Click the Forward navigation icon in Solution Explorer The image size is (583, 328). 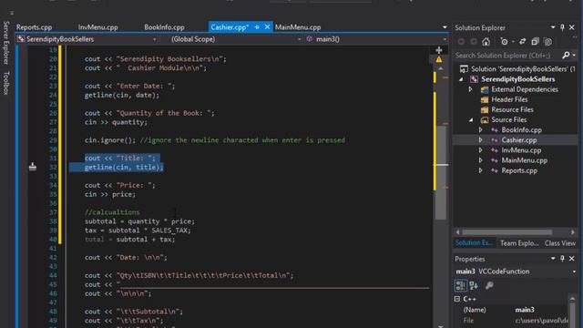click(x=474, y=42)
